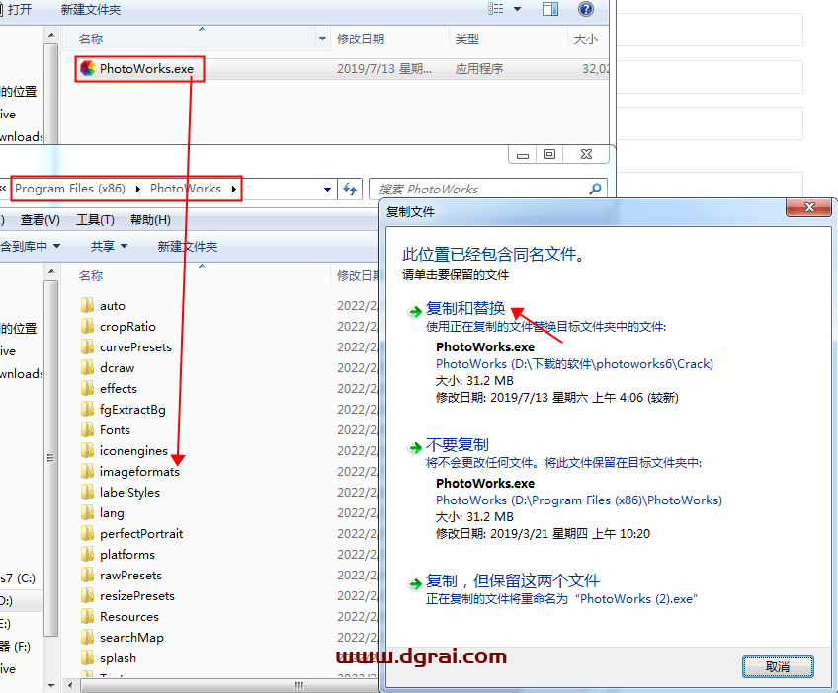
Task: Click the 2019/7/13 date cell
Action: click(x=384, y=69)
